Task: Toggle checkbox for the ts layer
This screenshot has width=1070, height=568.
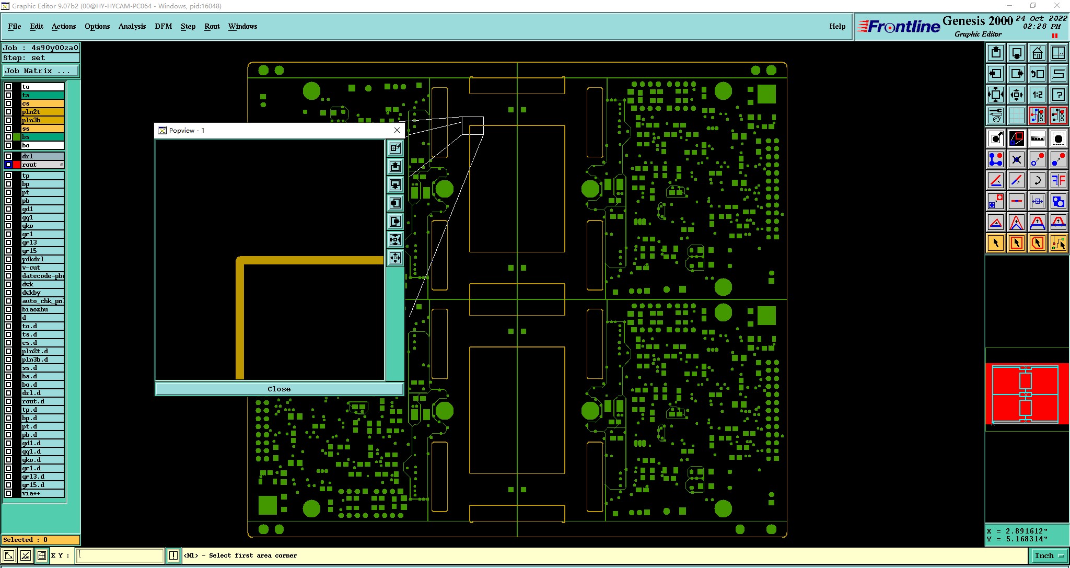Action: pyautogui.click(x=8, y=95)
